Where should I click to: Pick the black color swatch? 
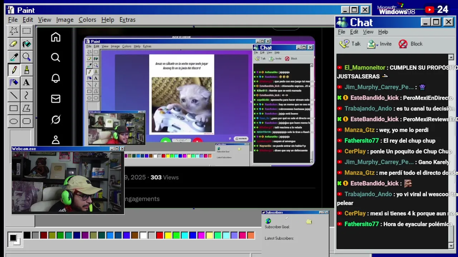coord(27,235)
